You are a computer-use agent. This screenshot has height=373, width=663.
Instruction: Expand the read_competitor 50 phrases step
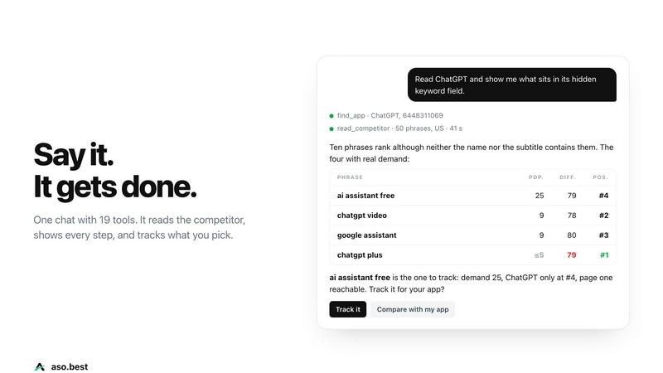click(x=399, y=128)
